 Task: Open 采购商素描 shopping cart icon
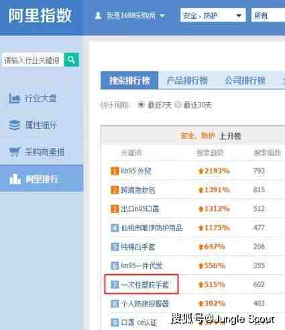[x=15, y=152]
